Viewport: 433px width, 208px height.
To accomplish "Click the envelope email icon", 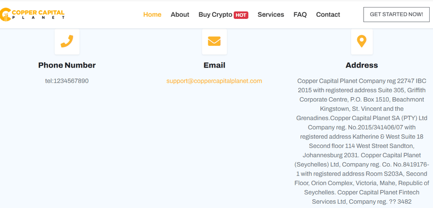I will tap(214, 41).
